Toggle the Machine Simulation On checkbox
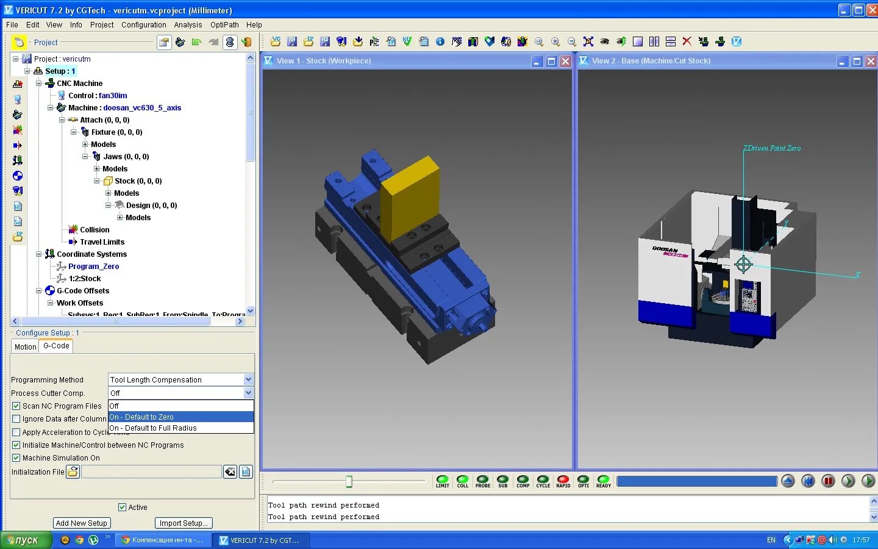The width and height of the screenshot is (878, 549). [16, 457]
